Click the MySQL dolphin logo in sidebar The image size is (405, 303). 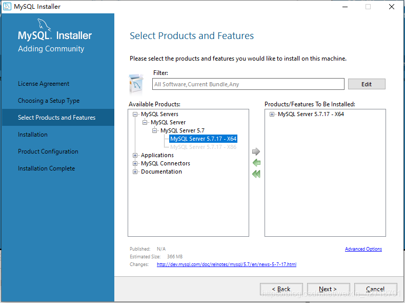click(x=44, y=25)
